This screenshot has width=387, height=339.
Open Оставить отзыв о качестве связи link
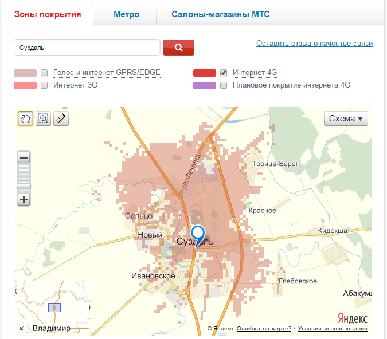point(314,43)
